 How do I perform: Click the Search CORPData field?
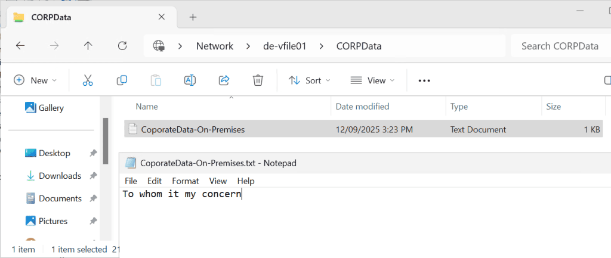559,46
